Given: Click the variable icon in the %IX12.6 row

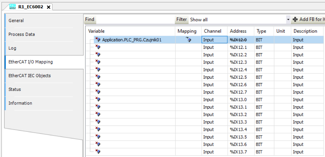Looking at the screenshot, I should (x=98, y=85).
